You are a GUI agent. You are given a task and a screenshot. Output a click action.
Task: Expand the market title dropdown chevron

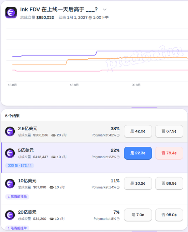(x=104, y=10)
